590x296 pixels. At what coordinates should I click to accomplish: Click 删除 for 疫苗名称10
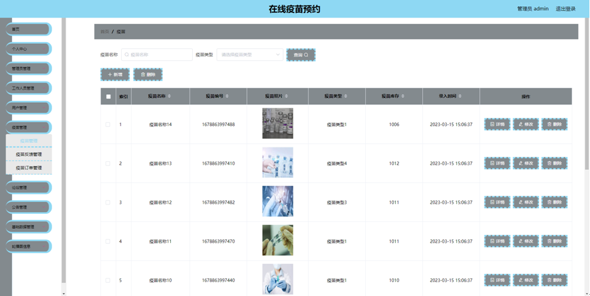pos(554,280)
